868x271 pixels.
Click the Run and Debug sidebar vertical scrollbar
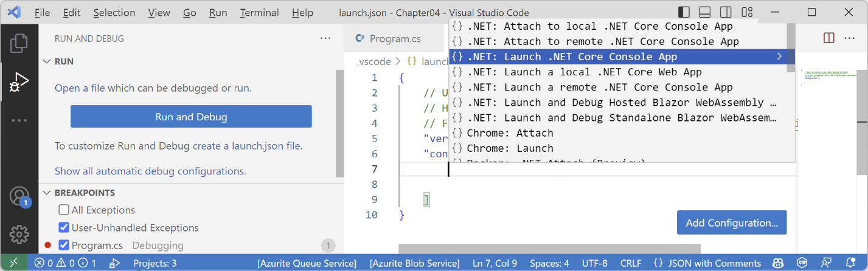click(x=339, y=122)
